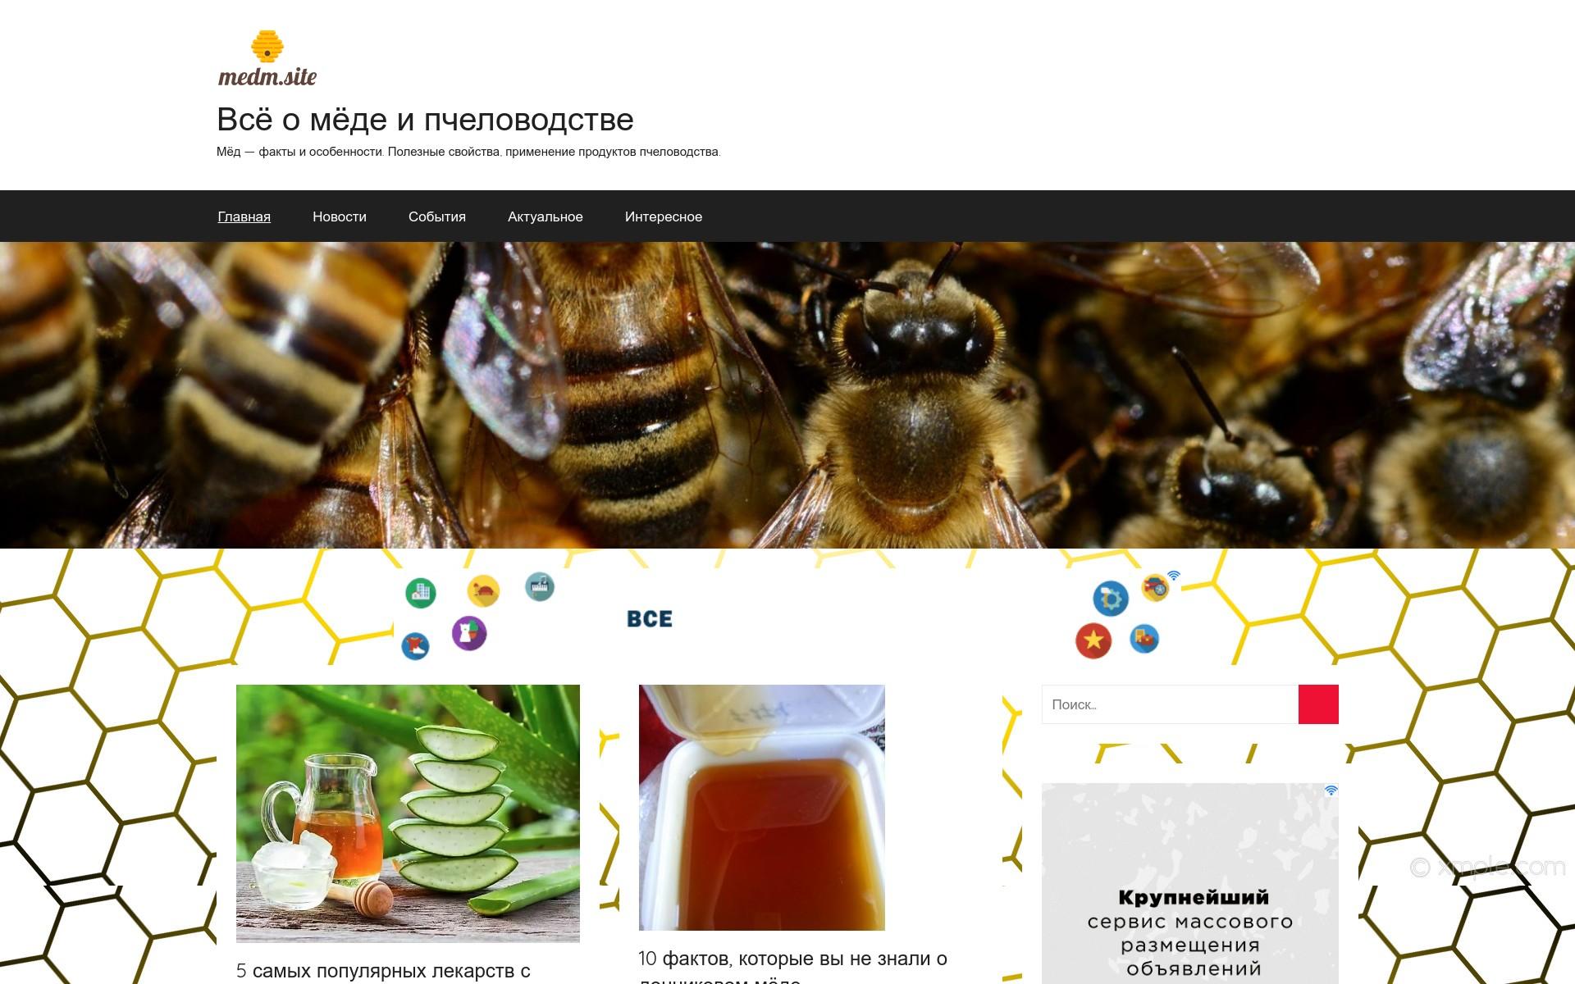The height and width of the screenshot is (984, 1575).
Task: Click the red search submit button
Action: tap(1318, 704)
